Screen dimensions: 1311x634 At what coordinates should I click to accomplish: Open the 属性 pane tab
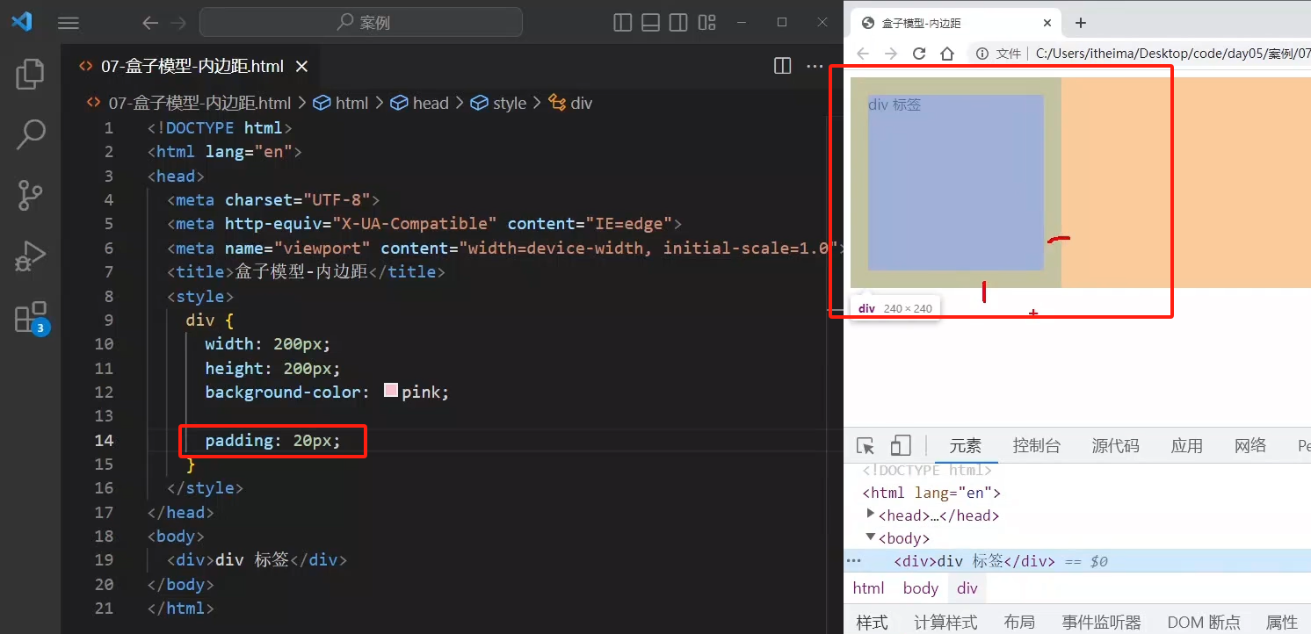(x=1282, y=622)
